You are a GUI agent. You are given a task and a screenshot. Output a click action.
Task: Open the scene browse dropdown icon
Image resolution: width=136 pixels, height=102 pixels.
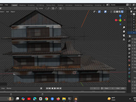108,5
